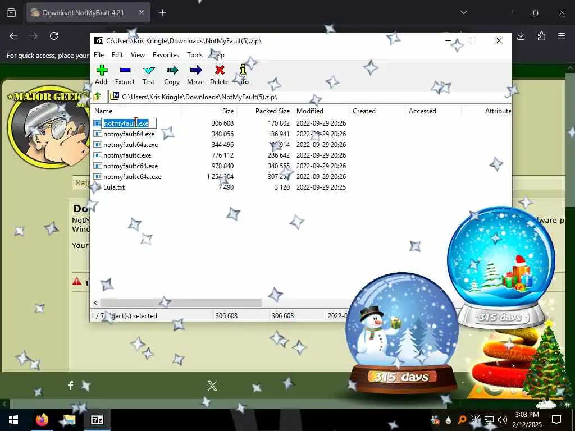Click the presents snow globe widget

[501, 267]
